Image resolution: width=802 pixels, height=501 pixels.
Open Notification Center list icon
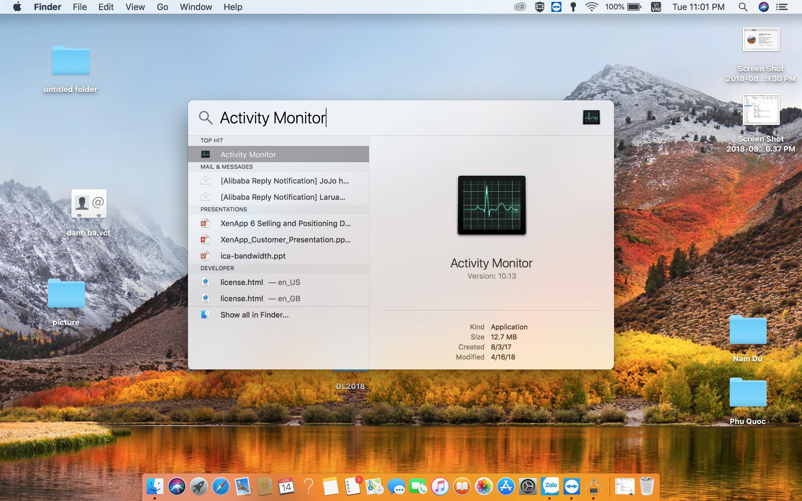pos(782,7)
